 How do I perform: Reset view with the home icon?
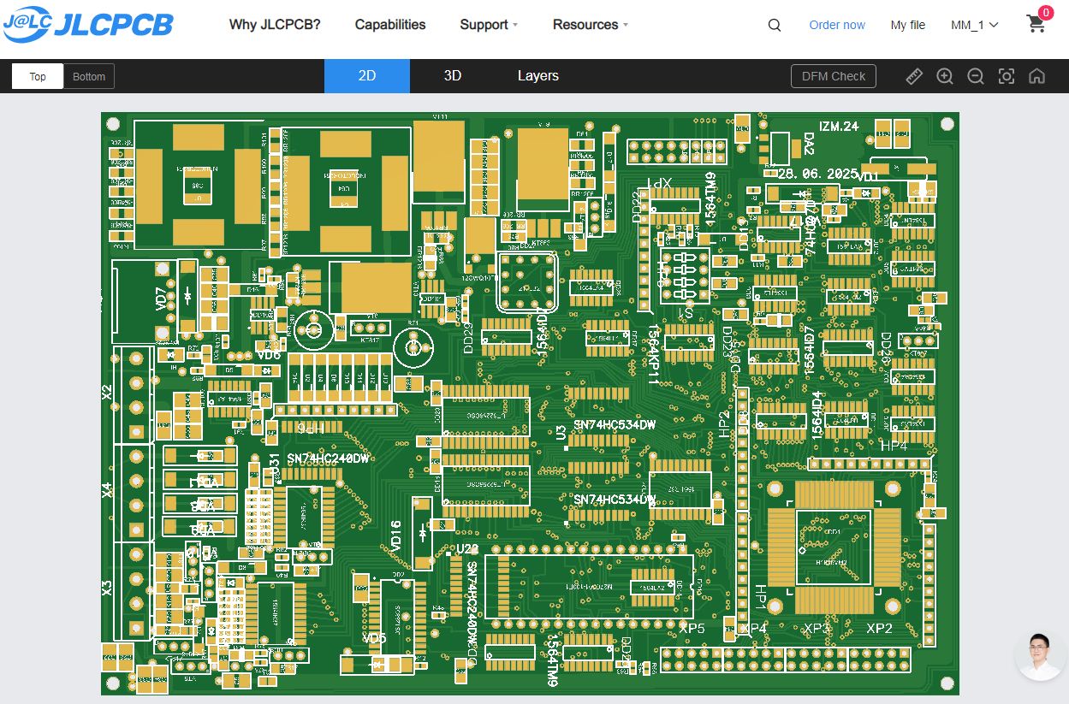click(1036, 76)
